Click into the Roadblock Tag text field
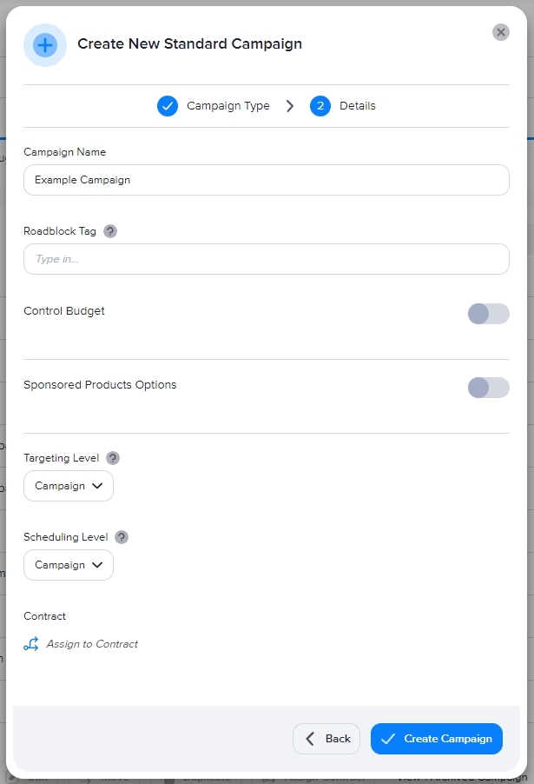 click(266, 259)
